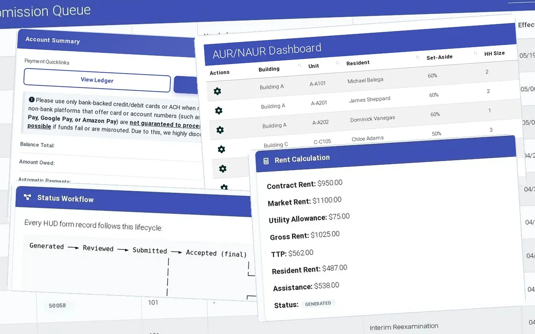535x334 pixels.
Task: Click TTP value $562.00
Action: [x=301, y=253]
